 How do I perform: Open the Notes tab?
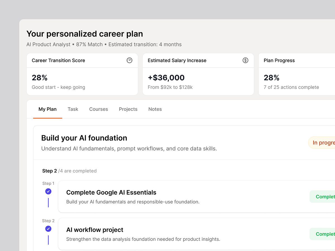[155, 109]
